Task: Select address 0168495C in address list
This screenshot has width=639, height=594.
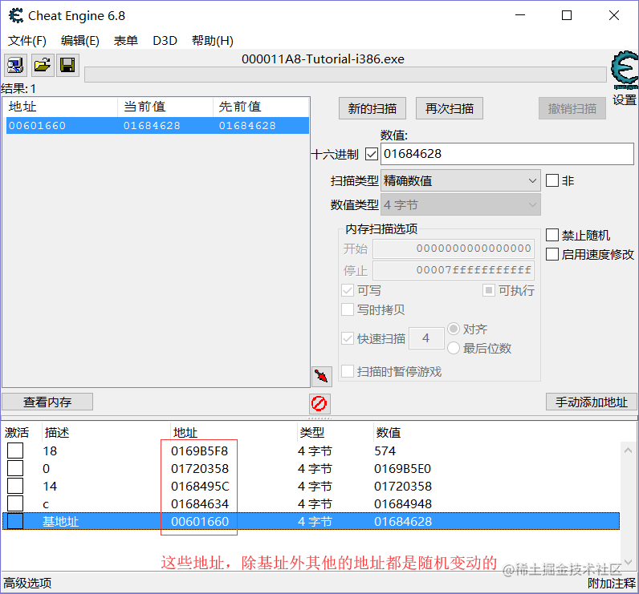Action: (x=200, y=487)
